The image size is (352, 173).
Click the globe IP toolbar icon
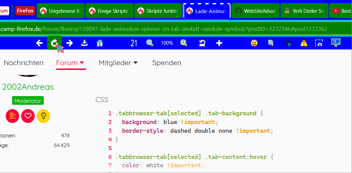[287, 43]
